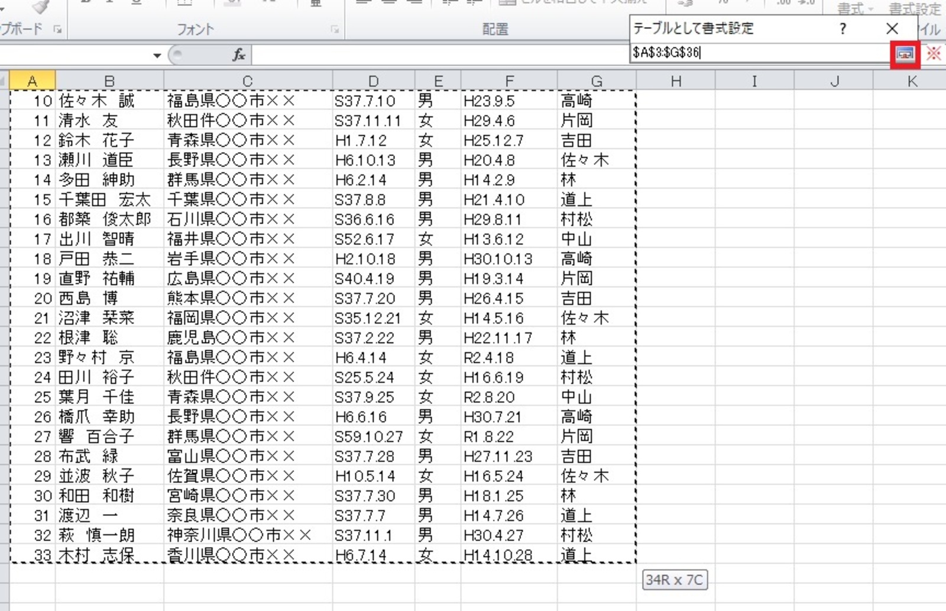Open the Clipboard group dialog launcher

(x=57, y=29)
